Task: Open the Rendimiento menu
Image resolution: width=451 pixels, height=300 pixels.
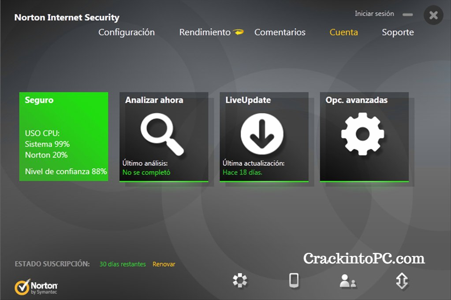Action: click(x=205, y=32)
